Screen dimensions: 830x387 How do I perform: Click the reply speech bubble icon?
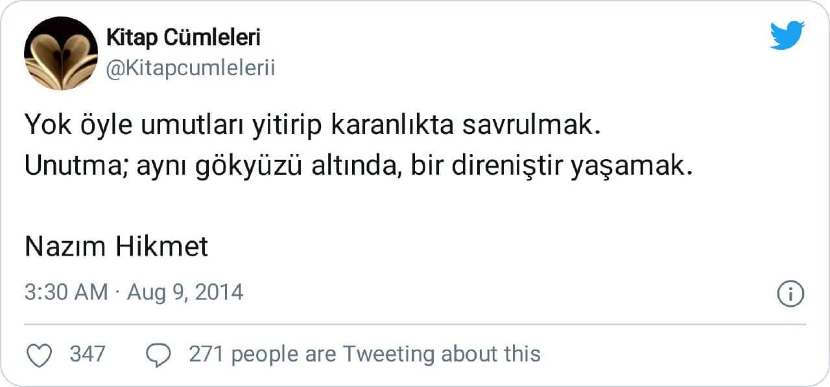(159, 354)
